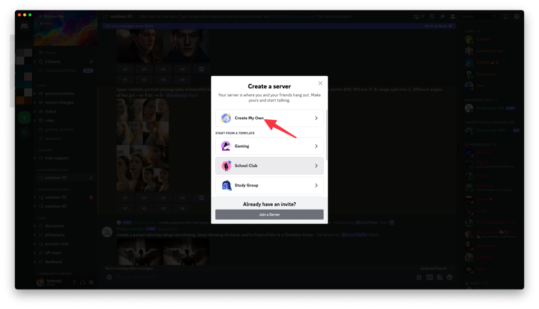The image size is (539, 309).
Task: Open Channels & Roles
Action: point(65,71)
